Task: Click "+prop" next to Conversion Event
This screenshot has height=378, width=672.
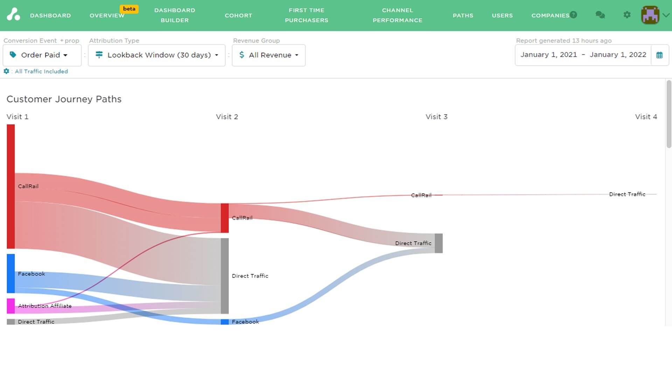Action: click(x=70, y=40)
